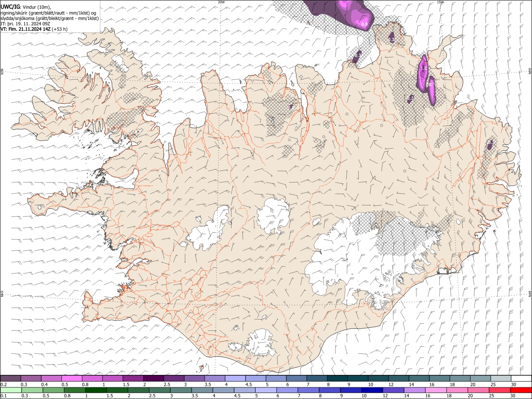Click the "0.2" label on the snow scale
Screen dimensions: 532x399
[x=4, y=384]
